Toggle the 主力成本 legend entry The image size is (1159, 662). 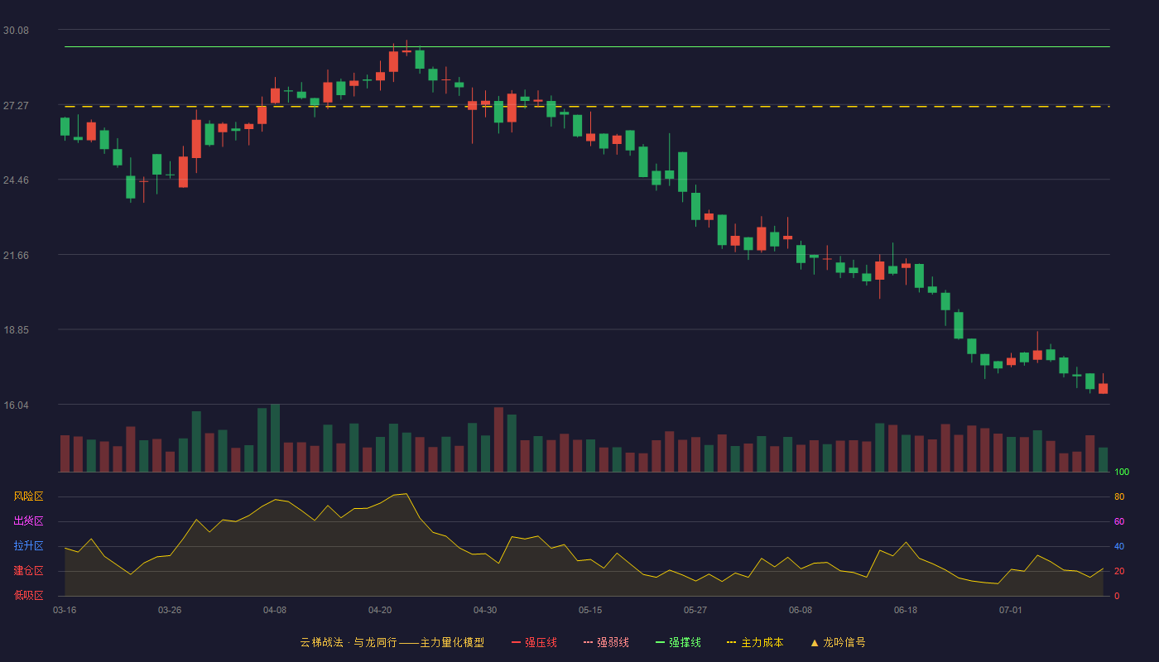click(x=755, y=642)
